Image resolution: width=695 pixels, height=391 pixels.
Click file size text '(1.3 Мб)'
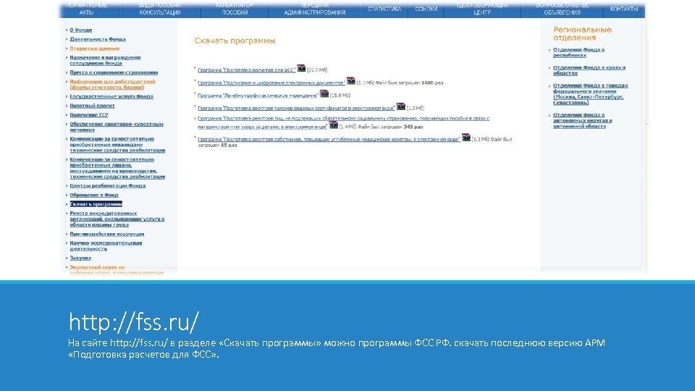point(416,108)
